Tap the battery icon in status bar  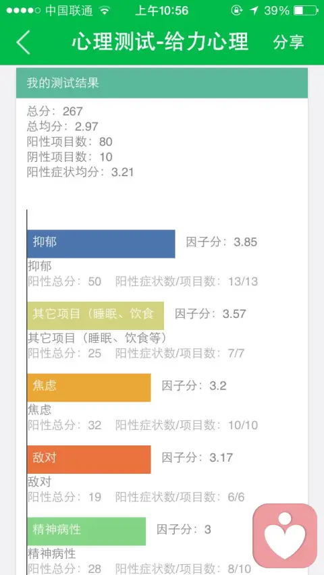306,11
